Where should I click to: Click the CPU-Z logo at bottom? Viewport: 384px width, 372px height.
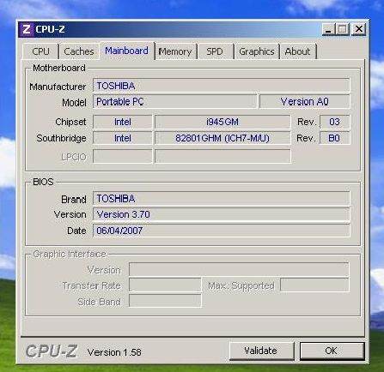click(52, 351)
